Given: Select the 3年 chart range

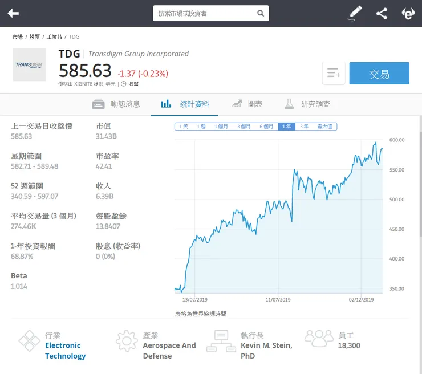Looking at the screenshot, I should point(304,127).
